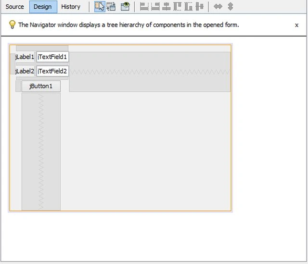Select the Design view tab
Viewport: 308px width, 264px height.
click(43, 7)
